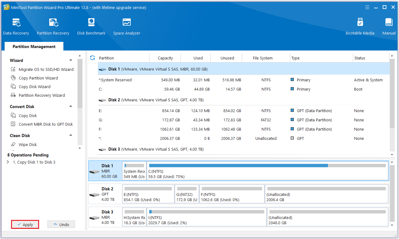
Task: Click Partition Recovery Wizard icon
Action: click(x=13, y=95)
